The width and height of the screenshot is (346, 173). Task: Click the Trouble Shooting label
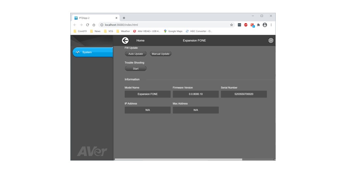coord(135,63)
